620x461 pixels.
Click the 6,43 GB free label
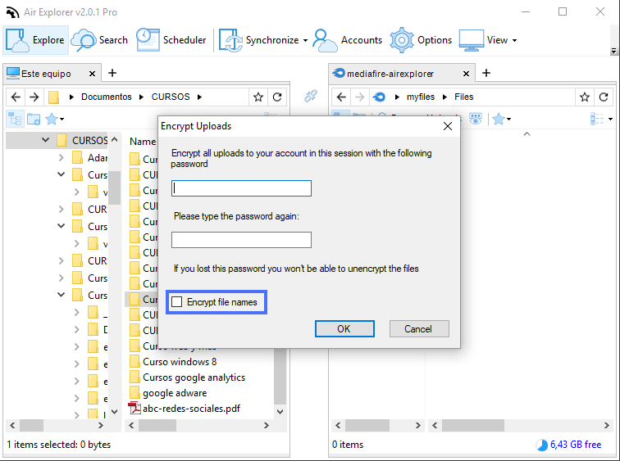click(x=576, y=445)
